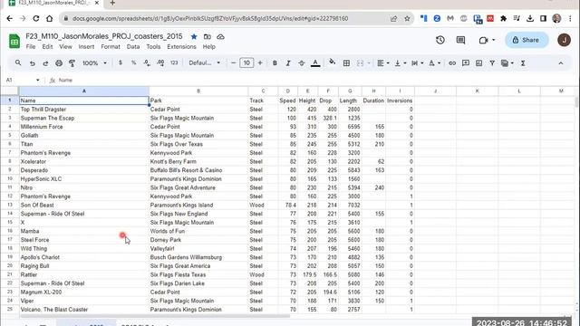Toggle italic formatting

pos(288,63)
